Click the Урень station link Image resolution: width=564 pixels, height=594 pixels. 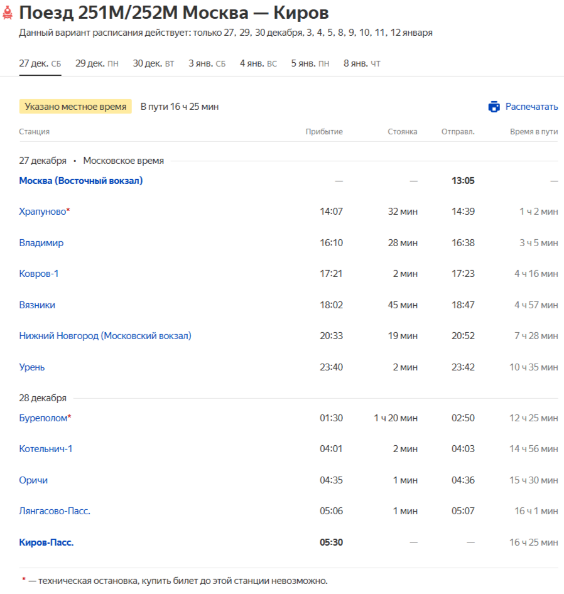(32, 367)
